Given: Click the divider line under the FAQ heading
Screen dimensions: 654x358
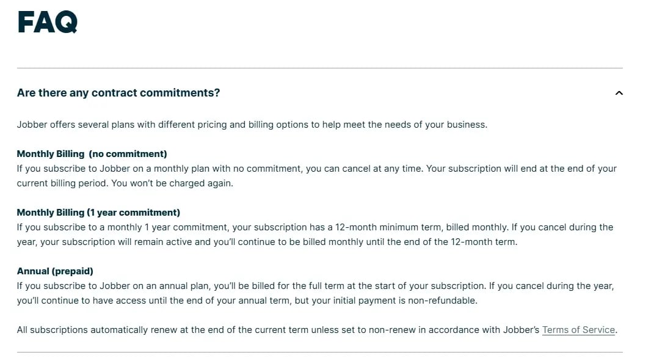Looking at the screenshot, I should (320, 64).
